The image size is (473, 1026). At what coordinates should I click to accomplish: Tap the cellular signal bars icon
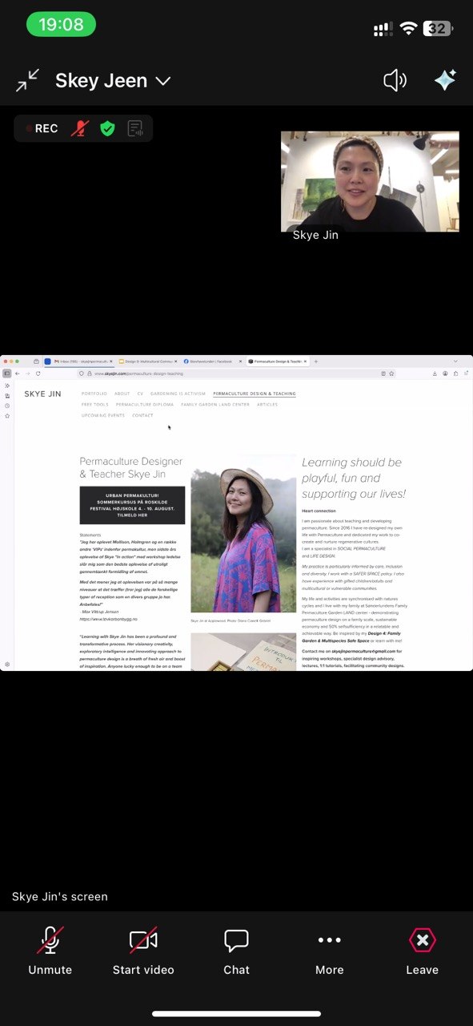(x=384, y=29)
